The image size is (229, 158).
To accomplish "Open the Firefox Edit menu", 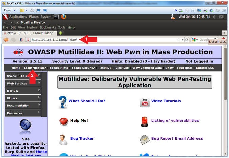I will [13, 27].
